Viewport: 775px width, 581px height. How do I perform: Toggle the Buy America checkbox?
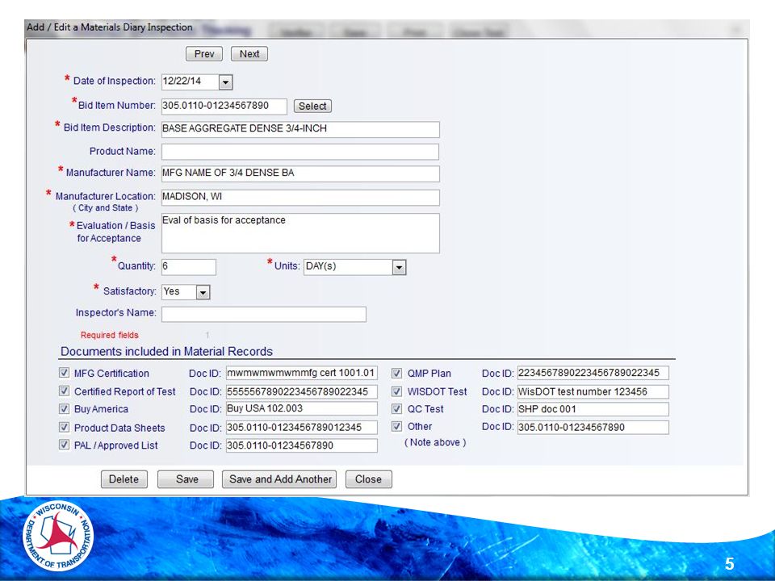click(64, 408)
